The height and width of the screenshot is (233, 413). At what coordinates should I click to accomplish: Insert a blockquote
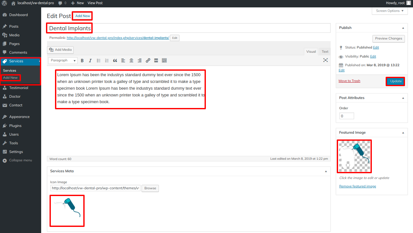point(115,60)
